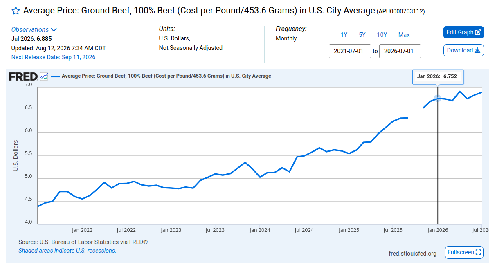
Task: Click the Jul 2022 x-axis label
Action: click(x=126, y=230)
